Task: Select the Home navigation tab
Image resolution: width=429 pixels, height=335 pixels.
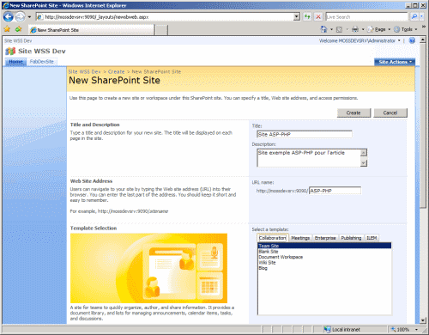Action: (x=15, y=62)
